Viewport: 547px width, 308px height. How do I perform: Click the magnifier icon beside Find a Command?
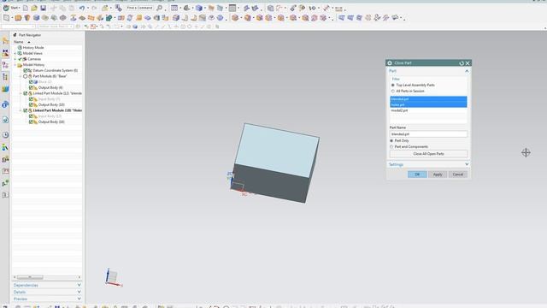coord(160,8)
